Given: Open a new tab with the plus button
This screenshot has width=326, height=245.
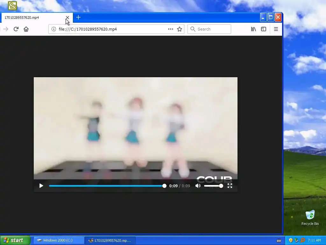Looking at the screenshot, I should [78, 17].
